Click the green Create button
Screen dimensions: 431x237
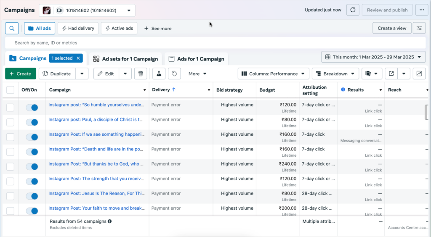coord(21,74)
